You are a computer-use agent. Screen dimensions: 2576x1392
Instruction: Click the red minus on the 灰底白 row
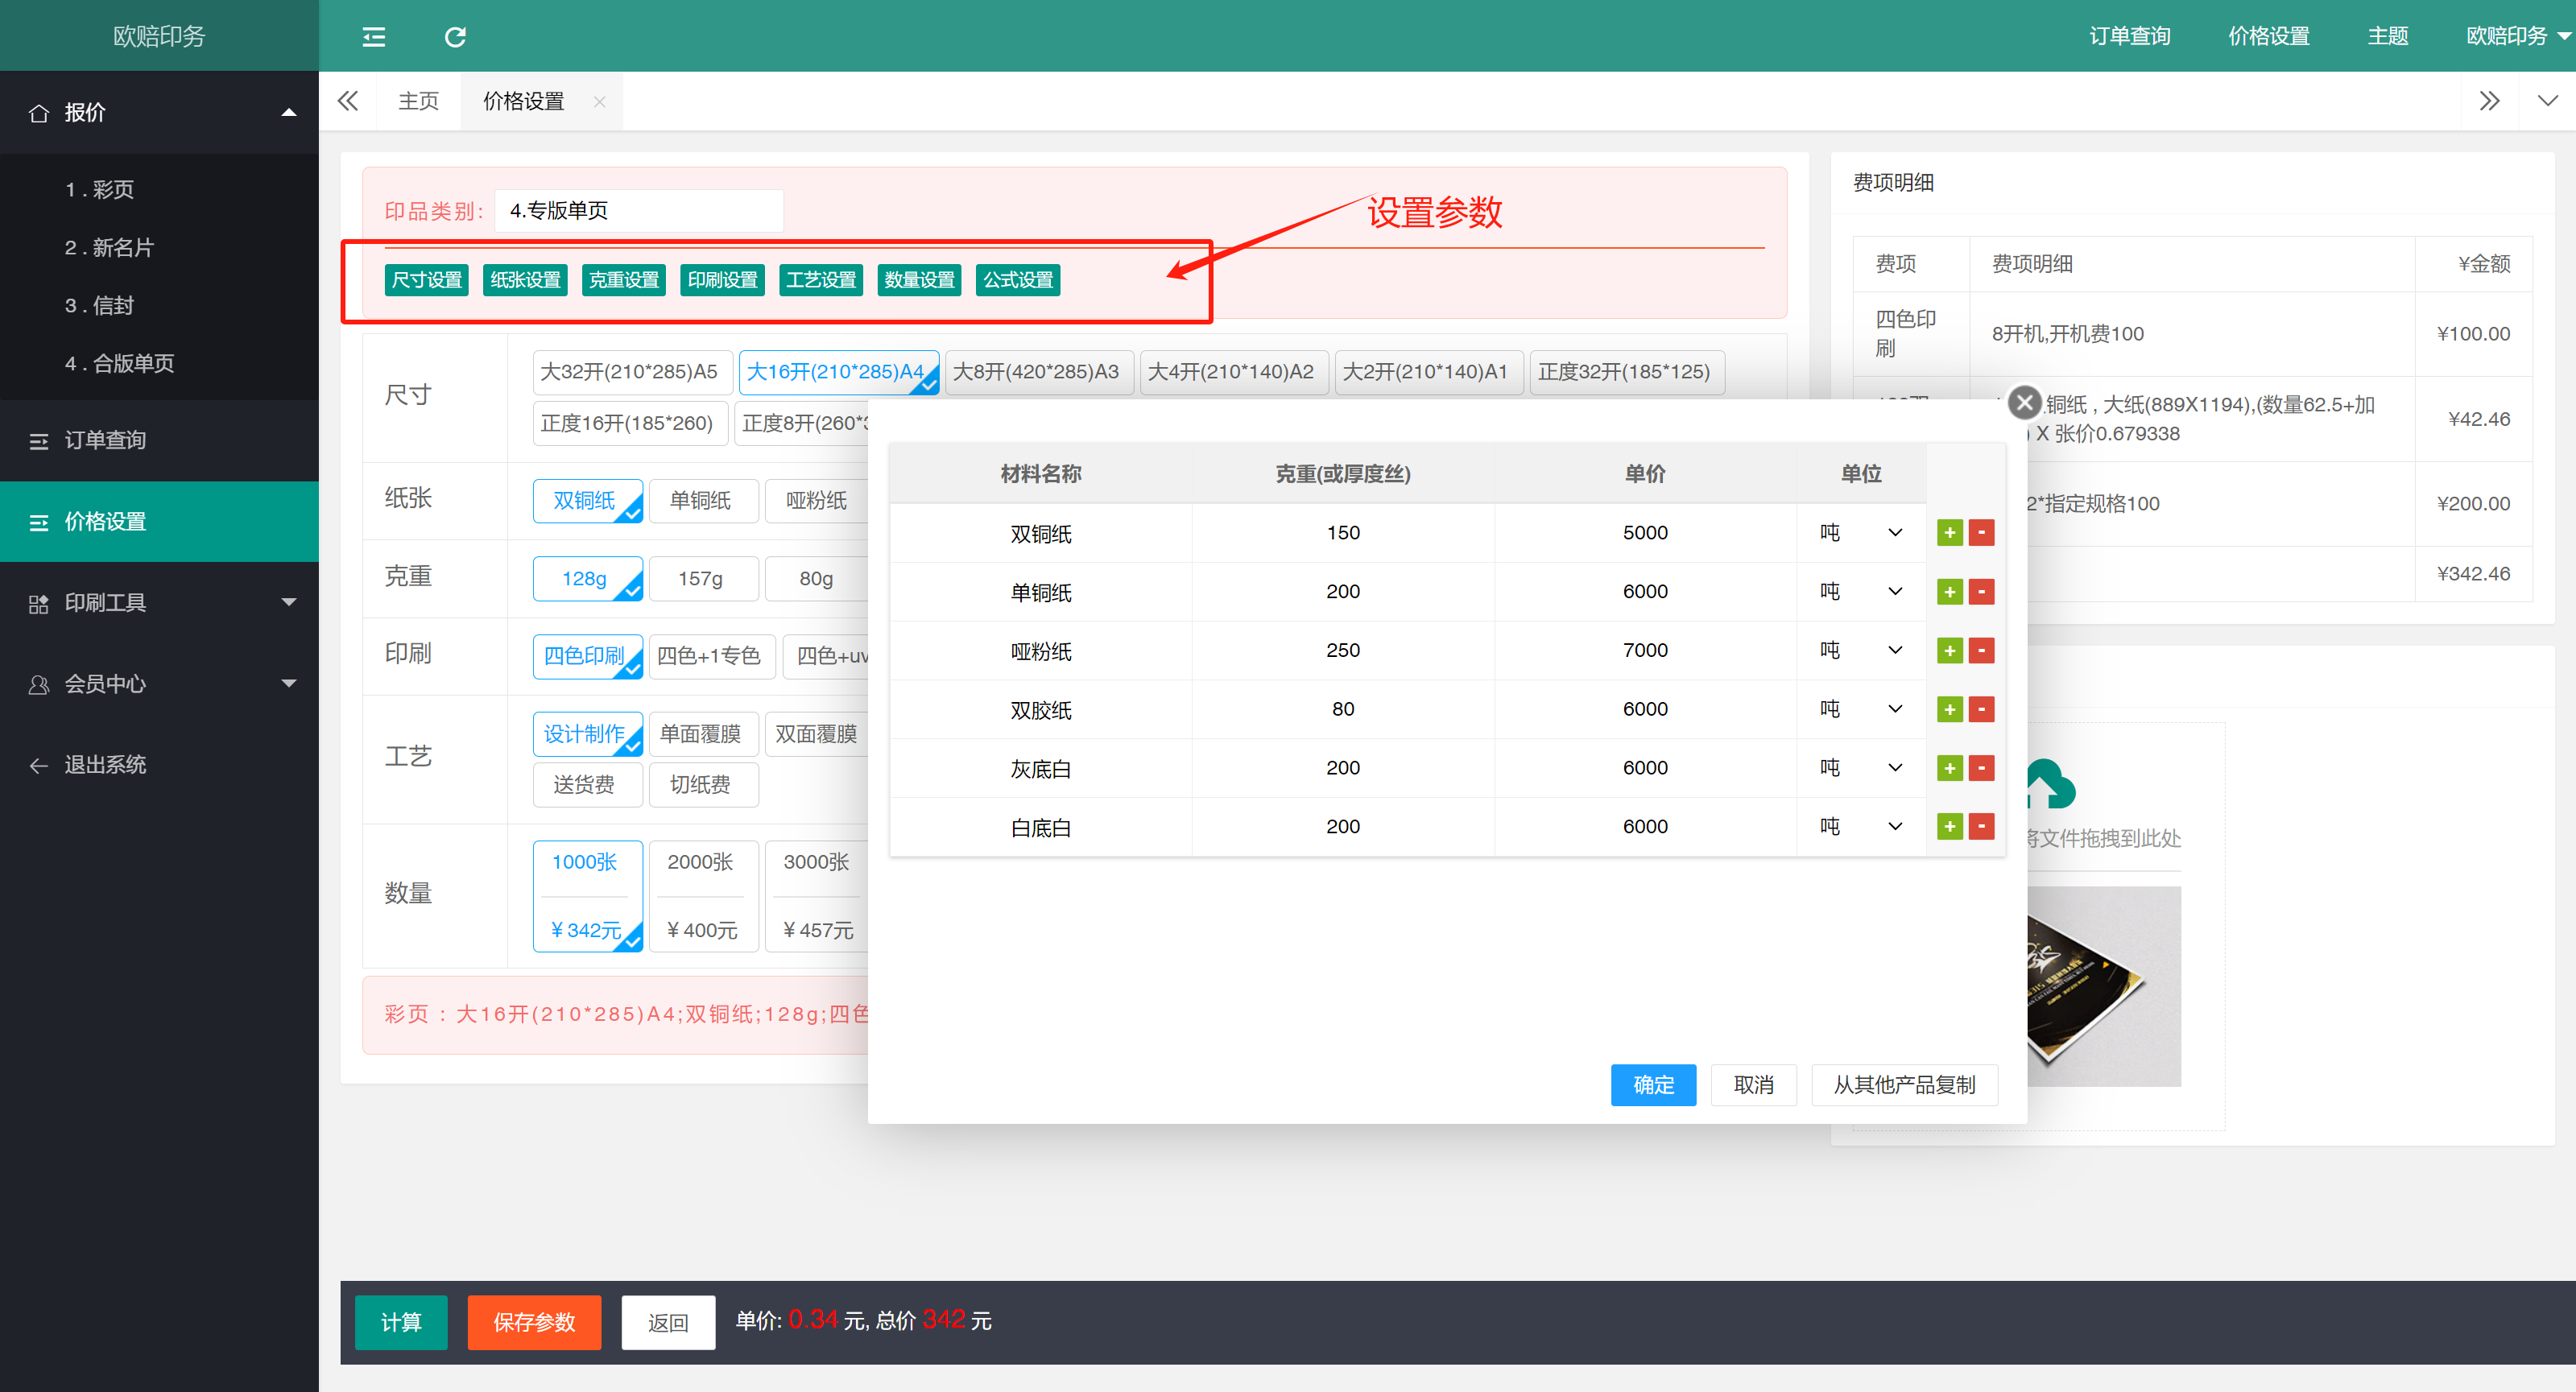pyautogui.click(x=1981, y=767)
